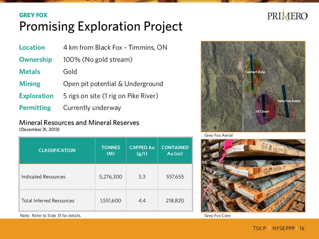This screenshot has width=319, height=239.
Task: Click the 'Grey Fox Aerial' caption
Action: tap(219, 135)
